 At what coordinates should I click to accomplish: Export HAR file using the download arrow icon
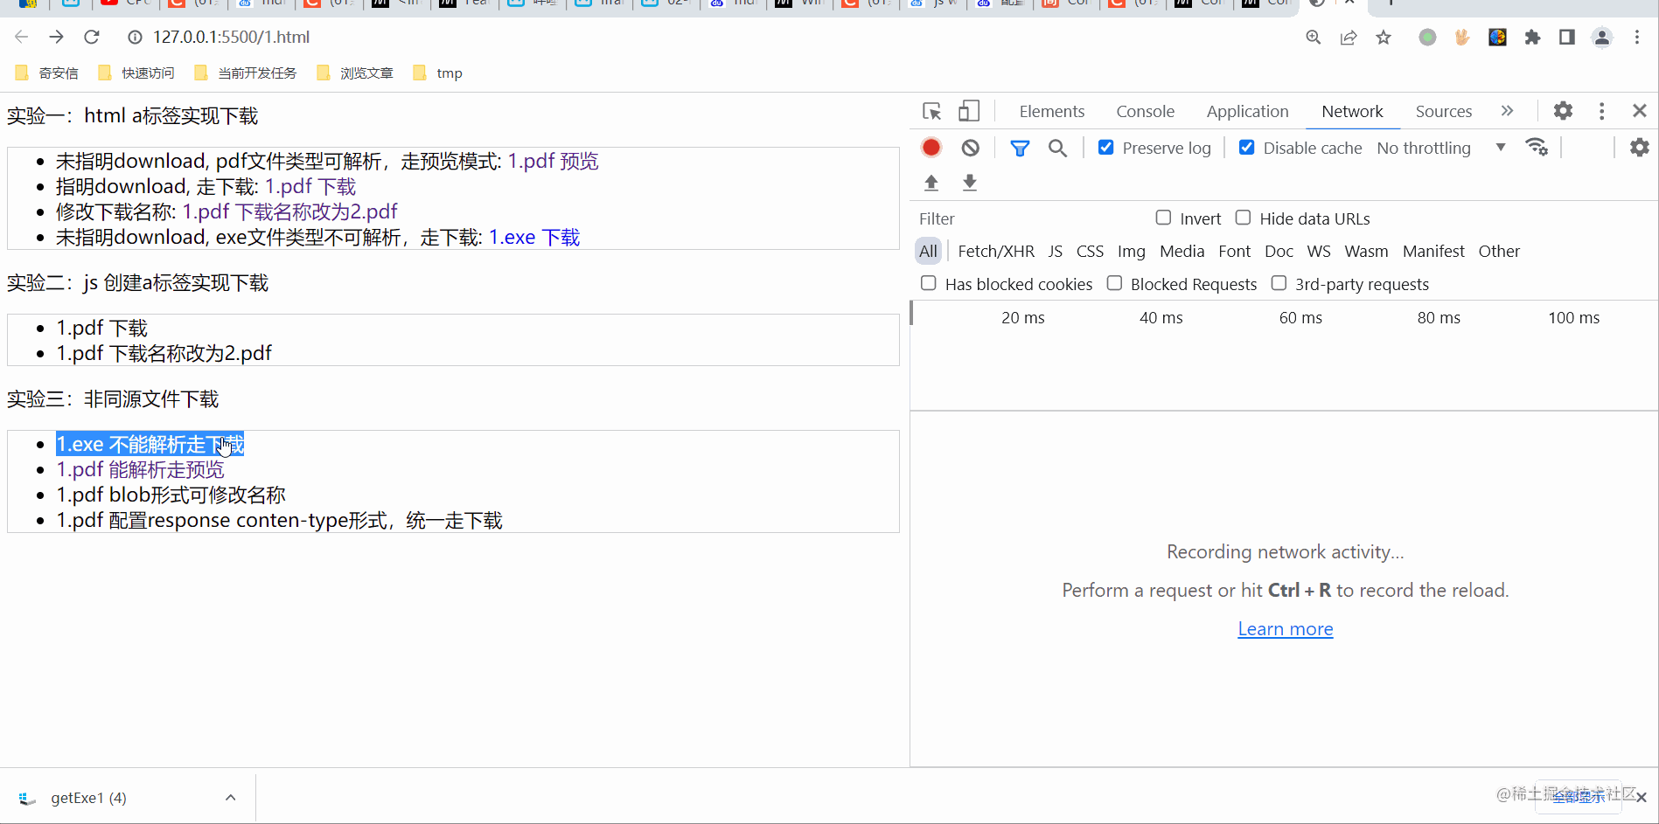pos(969,183)
